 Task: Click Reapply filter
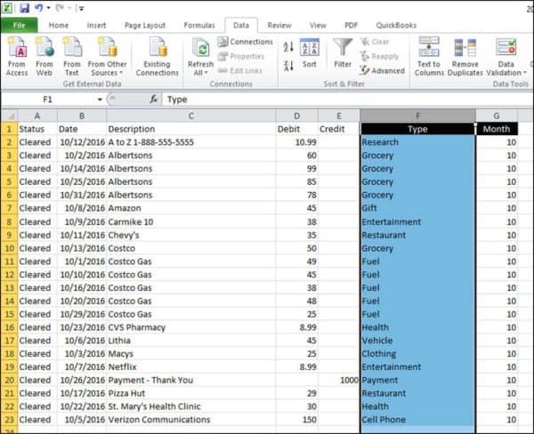[379, 56]
